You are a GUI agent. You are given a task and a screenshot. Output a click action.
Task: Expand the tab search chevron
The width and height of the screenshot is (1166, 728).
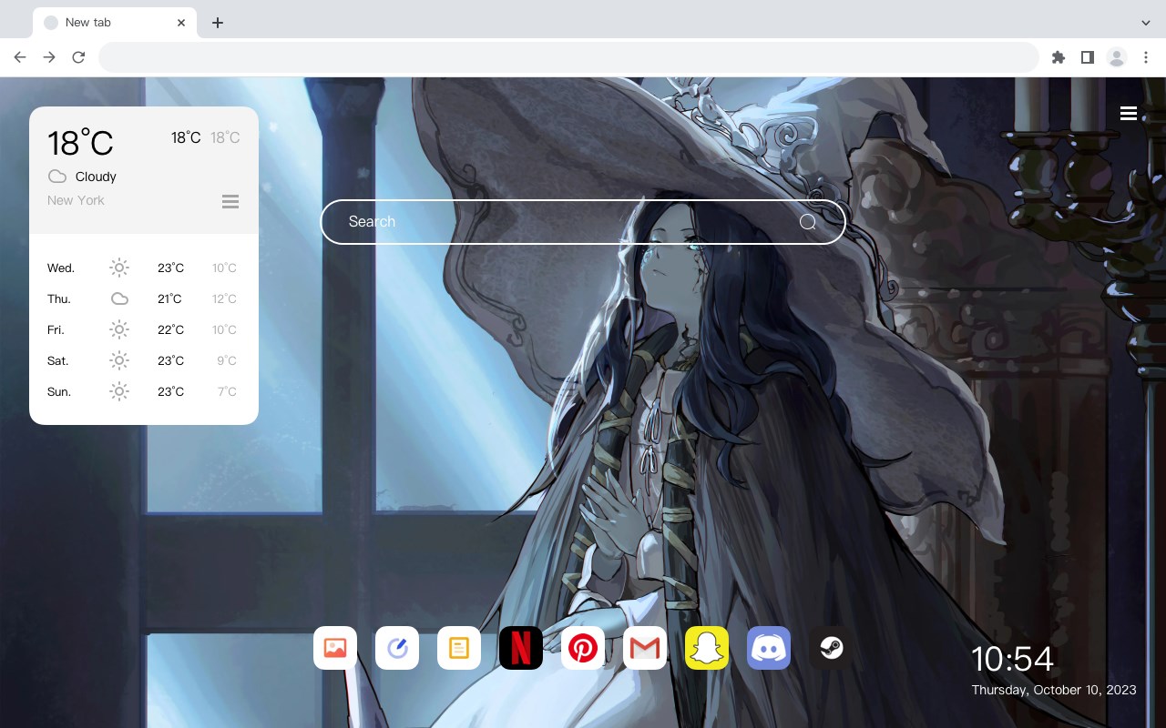(1146, 23)
